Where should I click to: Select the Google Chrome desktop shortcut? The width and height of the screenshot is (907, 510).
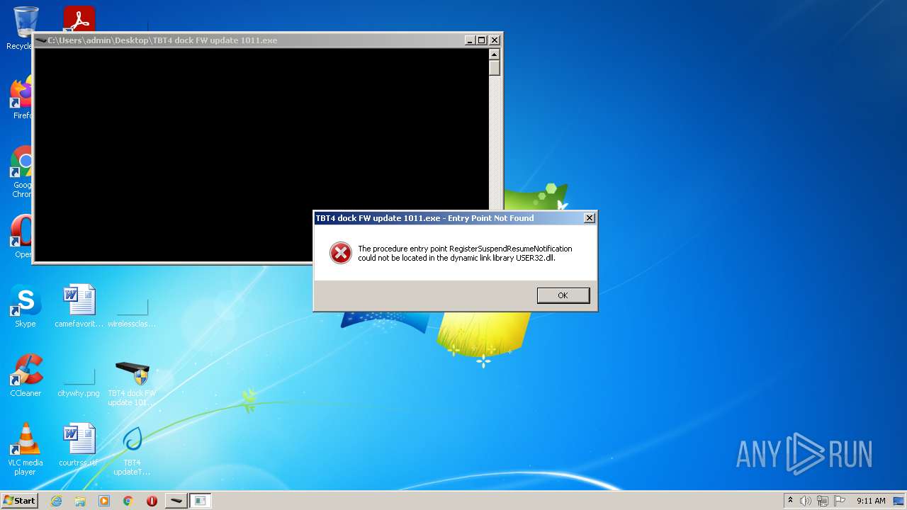(23, 172)
